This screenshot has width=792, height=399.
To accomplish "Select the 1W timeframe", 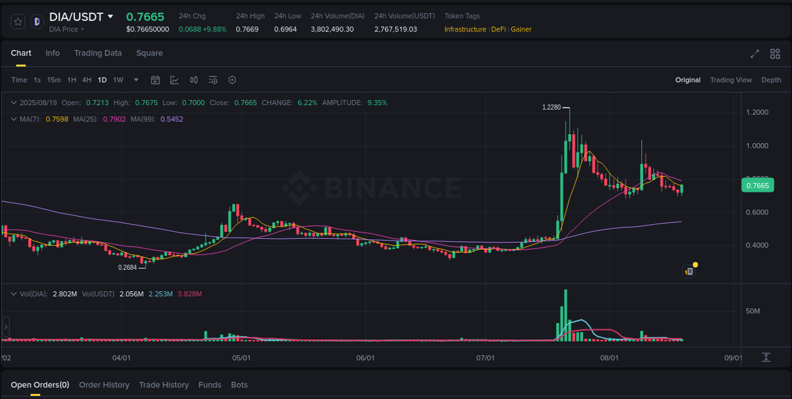I will pos(118,80).
